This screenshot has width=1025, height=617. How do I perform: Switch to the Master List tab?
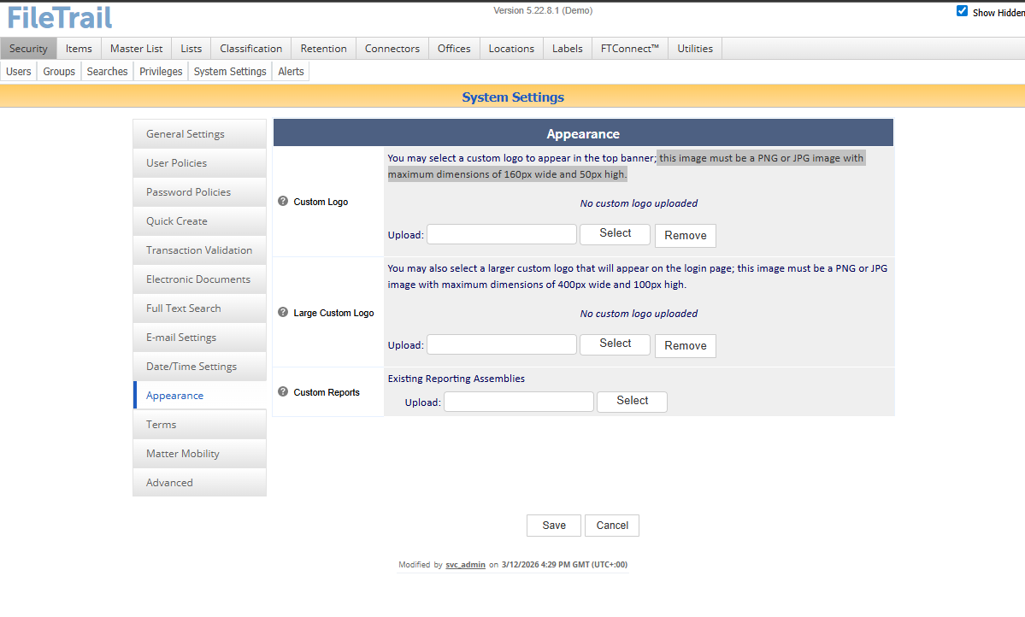[137, 49]
